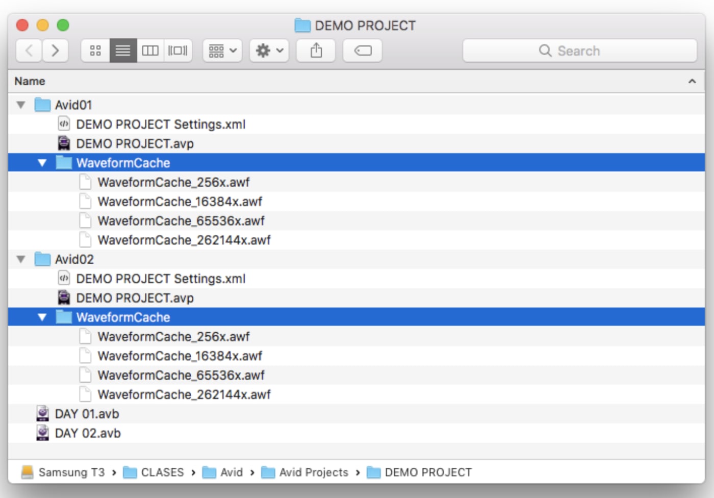Screen dimensions: 714x498
Task: Select the Avid project icon under Avid01
Action: [x=64, y=143]
